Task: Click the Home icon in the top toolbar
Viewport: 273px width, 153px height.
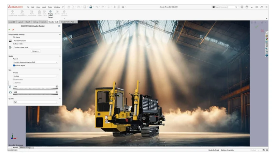Action: pos(68,7)
